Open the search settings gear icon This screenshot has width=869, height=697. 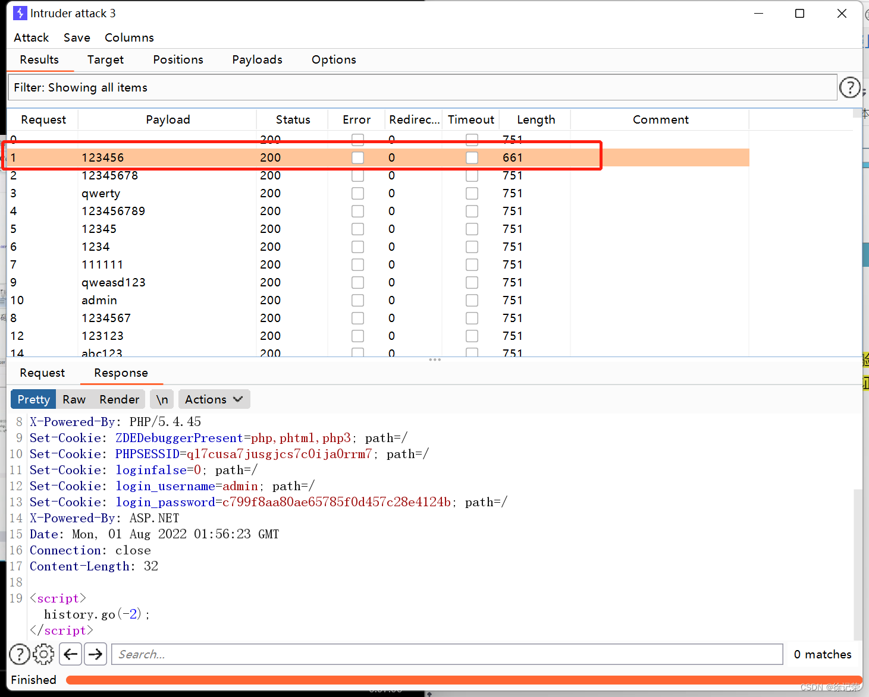coord(43,654)
